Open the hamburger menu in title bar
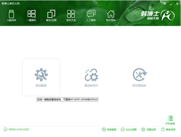The image size is (181, 137). [165, 3]
